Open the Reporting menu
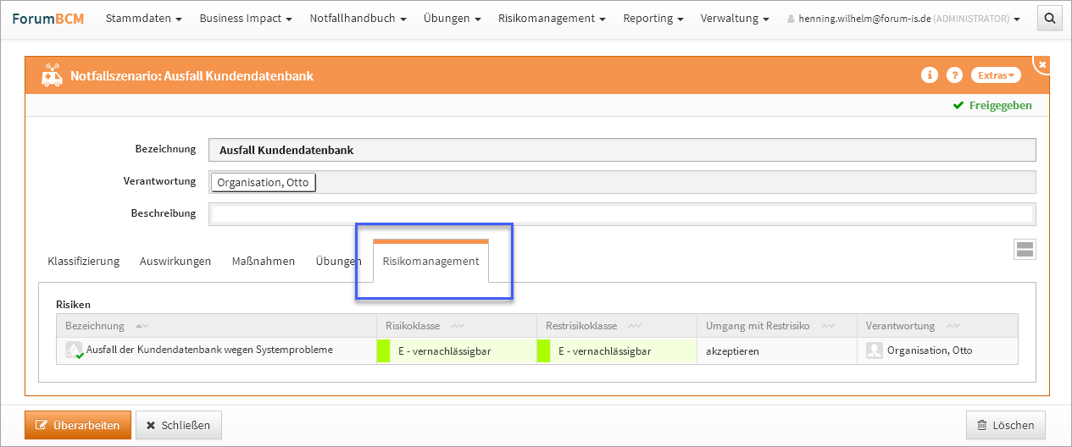1072x447 pixels. [653, 18]
